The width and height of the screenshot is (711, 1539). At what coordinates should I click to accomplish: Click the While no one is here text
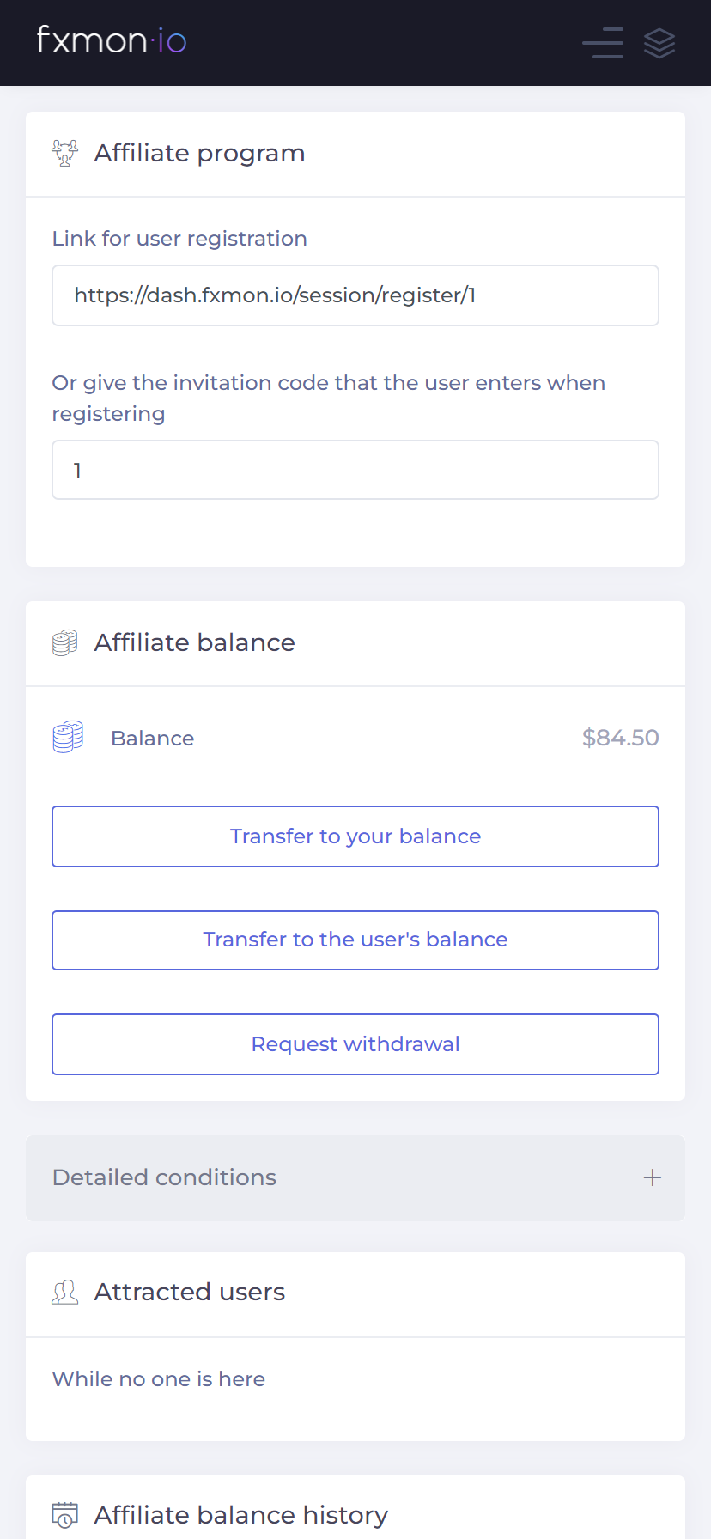click(159, 1379)
